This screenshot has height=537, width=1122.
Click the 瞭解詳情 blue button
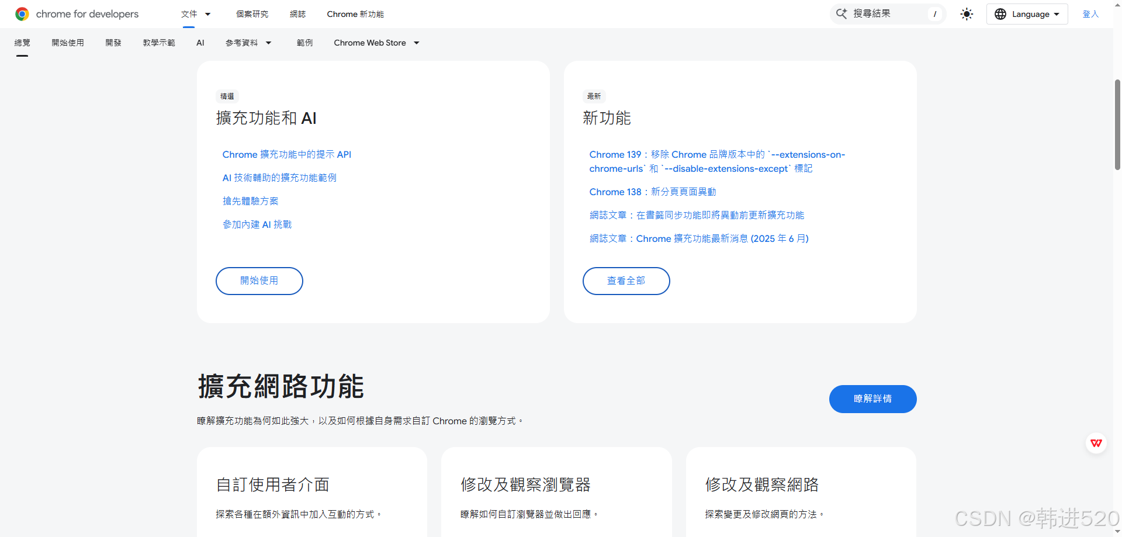click(x=873, y=399)
